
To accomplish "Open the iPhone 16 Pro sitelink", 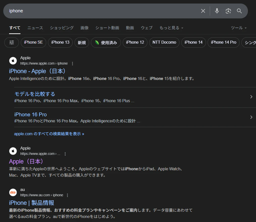I will pyautogui.click(x=30, y=115).
